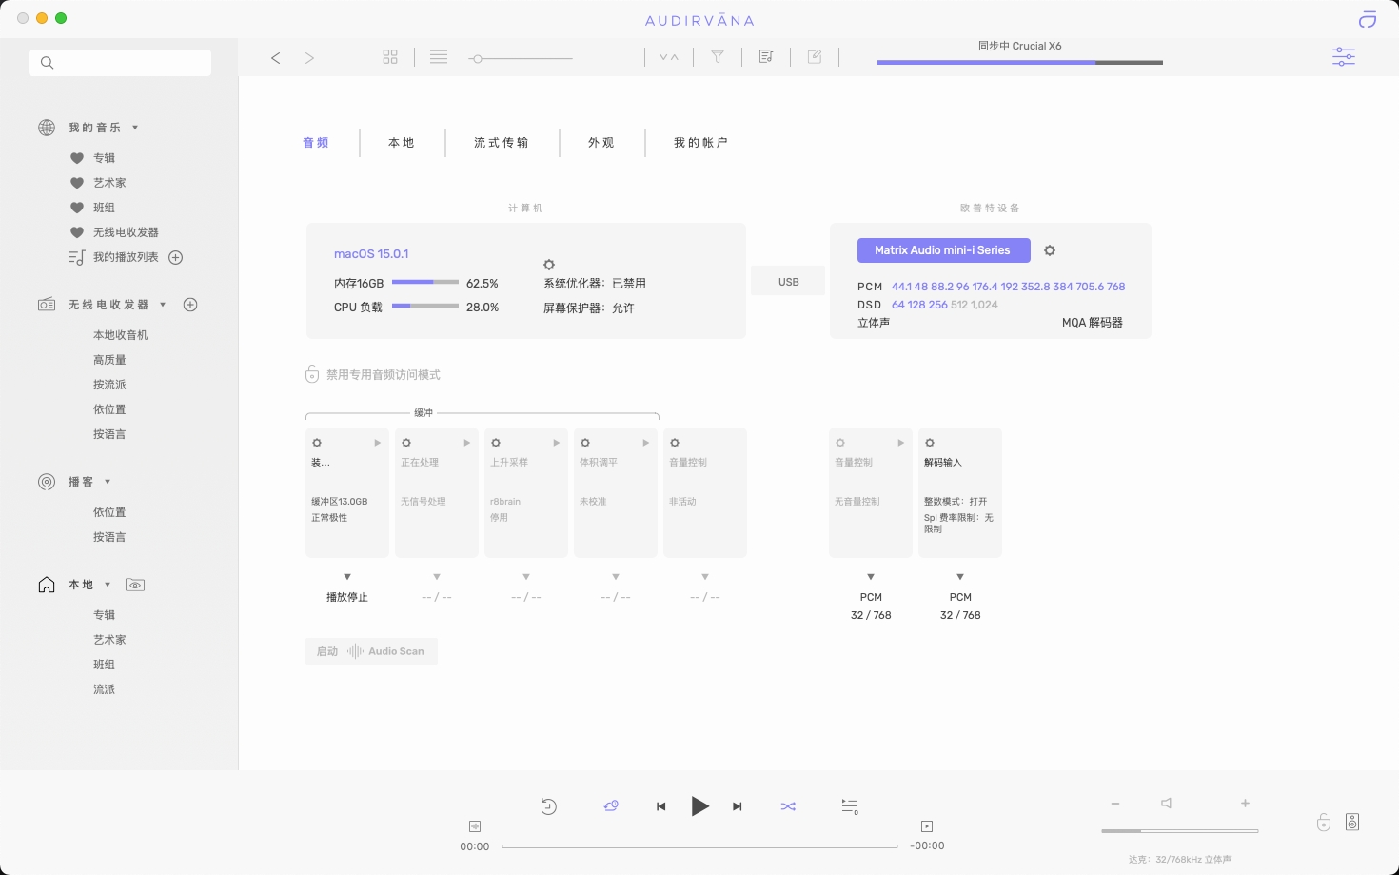Toggle the eye icon next to 本地

135,585
